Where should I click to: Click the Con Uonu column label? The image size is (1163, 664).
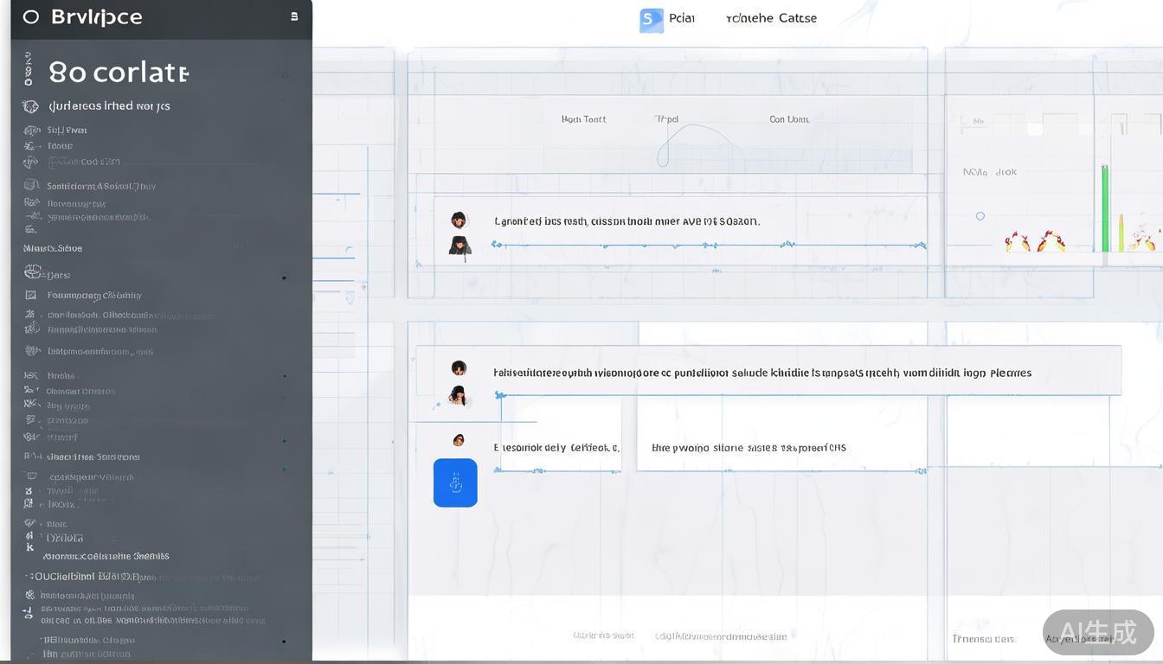pyautogui.click(x=789, y=119)
